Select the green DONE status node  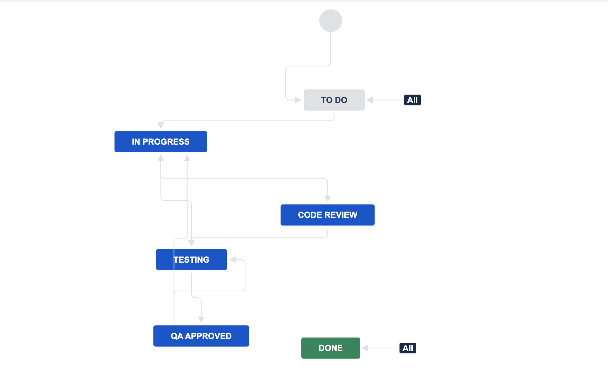330,348
